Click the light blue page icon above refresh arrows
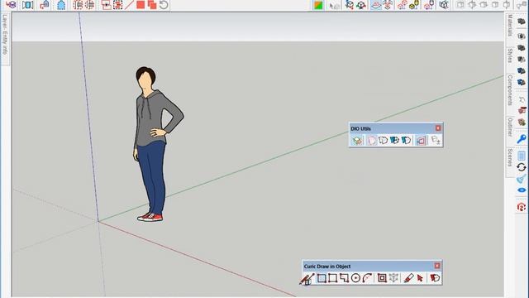The width and height of the screenshot is (529, 298). point(522,156)
